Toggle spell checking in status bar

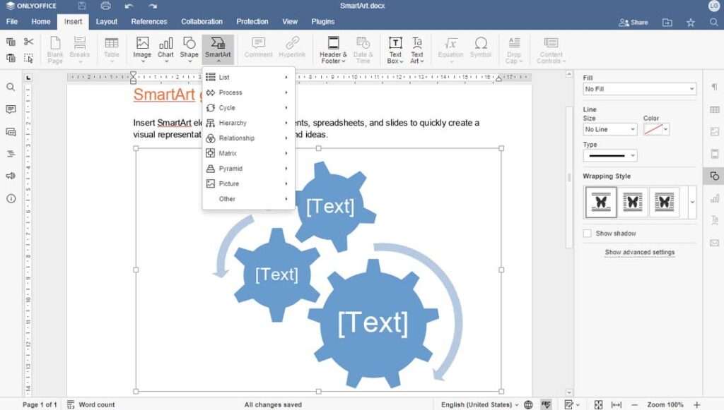(547, 404)
